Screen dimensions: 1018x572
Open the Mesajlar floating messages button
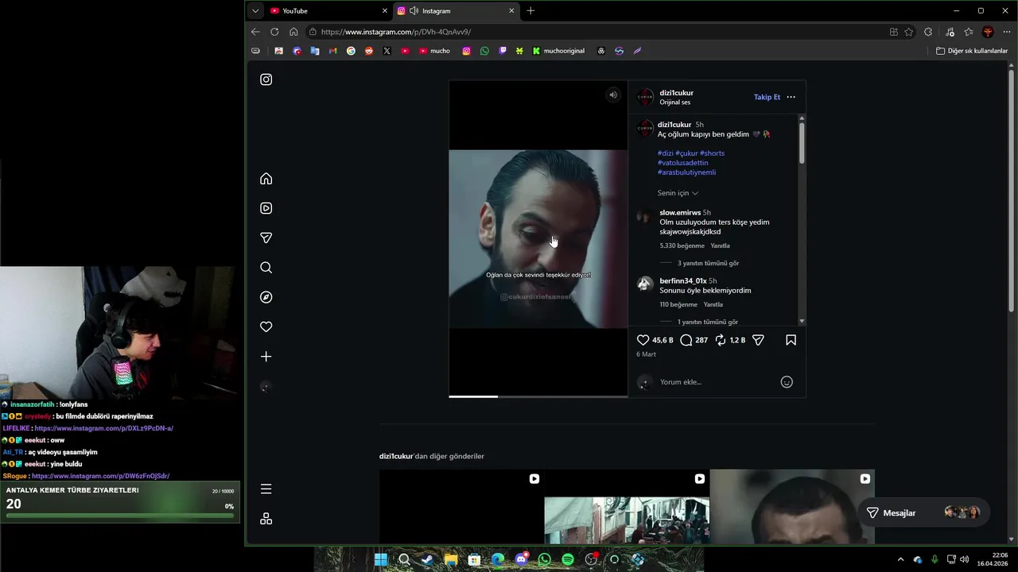point(923,513)
